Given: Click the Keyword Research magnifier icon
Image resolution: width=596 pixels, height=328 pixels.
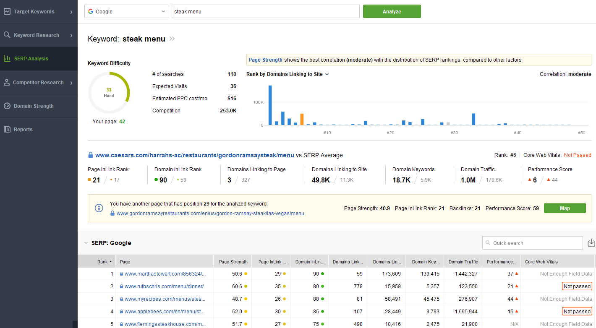Looking at the screenshot, I should [x=7, y=35].
